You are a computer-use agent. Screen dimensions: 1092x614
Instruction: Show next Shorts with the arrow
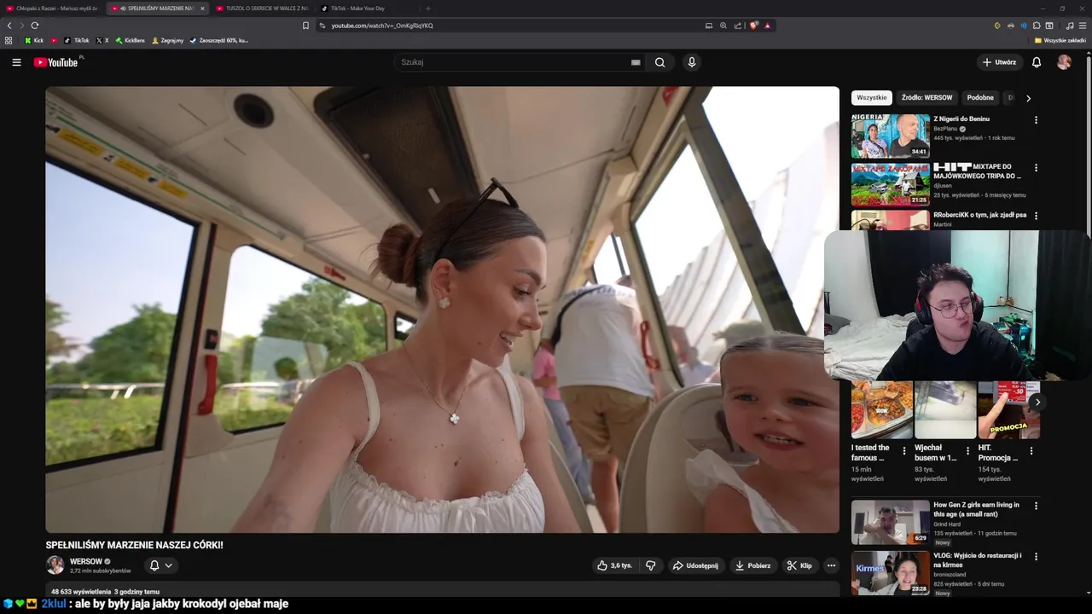point(1037,402)
